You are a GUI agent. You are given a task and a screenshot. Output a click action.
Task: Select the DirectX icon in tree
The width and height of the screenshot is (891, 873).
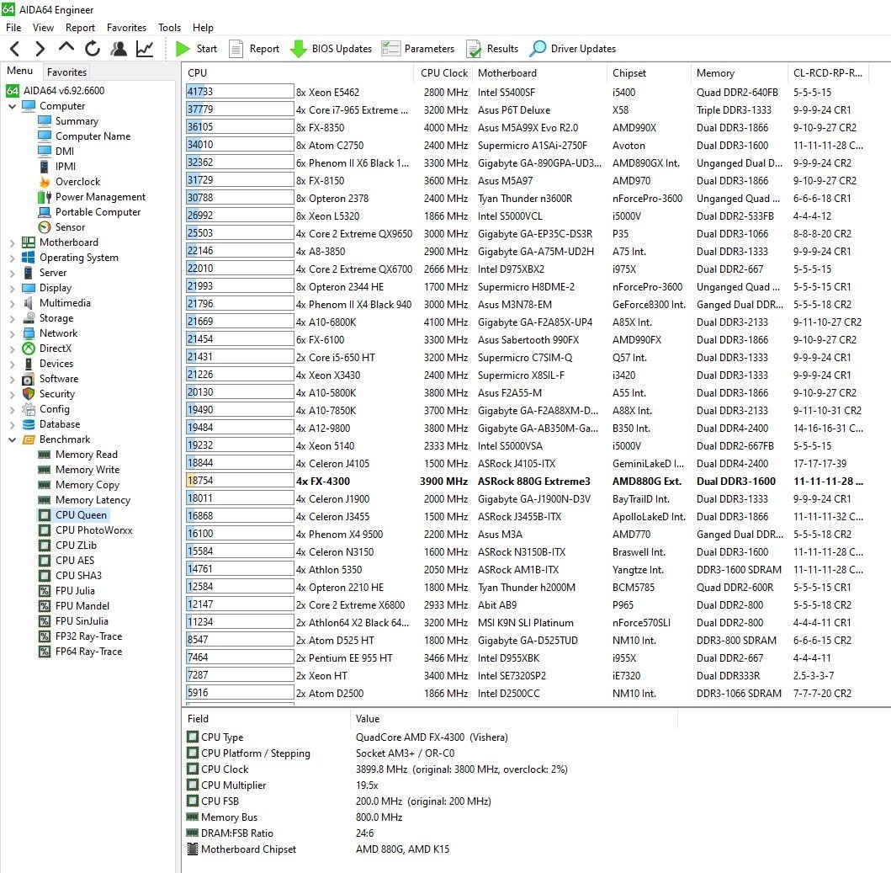[x=29, y=349]
